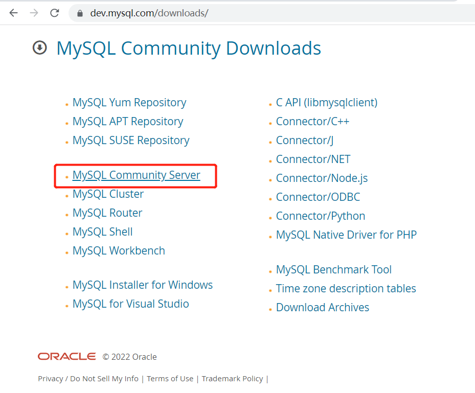
Task: Open the Terms of Use footer link
Action: coord(170,379)
